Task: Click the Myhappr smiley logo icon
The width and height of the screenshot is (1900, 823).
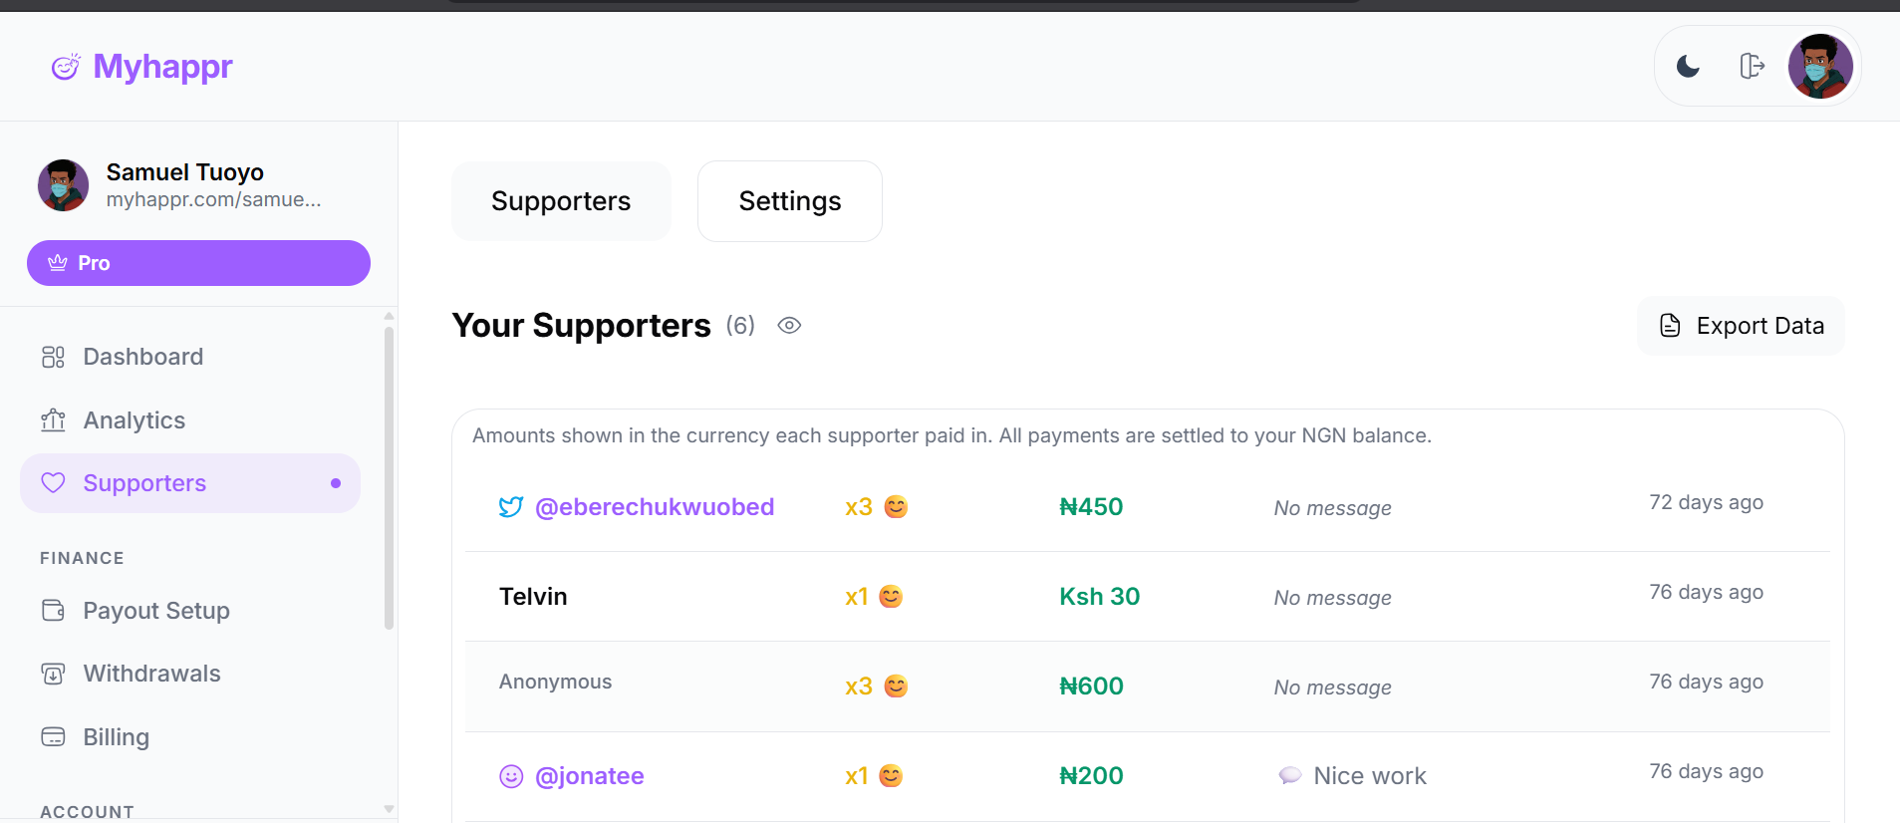Action: pyautogui.click(x=66, y=67)
